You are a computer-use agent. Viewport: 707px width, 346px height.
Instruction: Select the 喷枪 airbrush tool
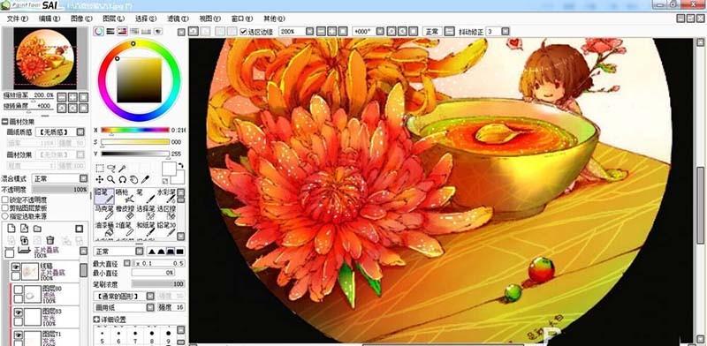(125, 196)
